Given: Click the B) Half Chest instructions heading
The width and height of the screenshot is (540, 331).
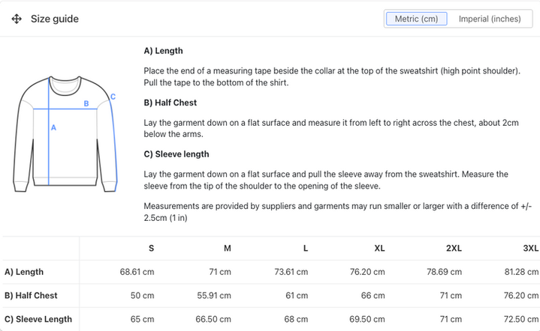Looking at the screenshot, I should [170, 103].
